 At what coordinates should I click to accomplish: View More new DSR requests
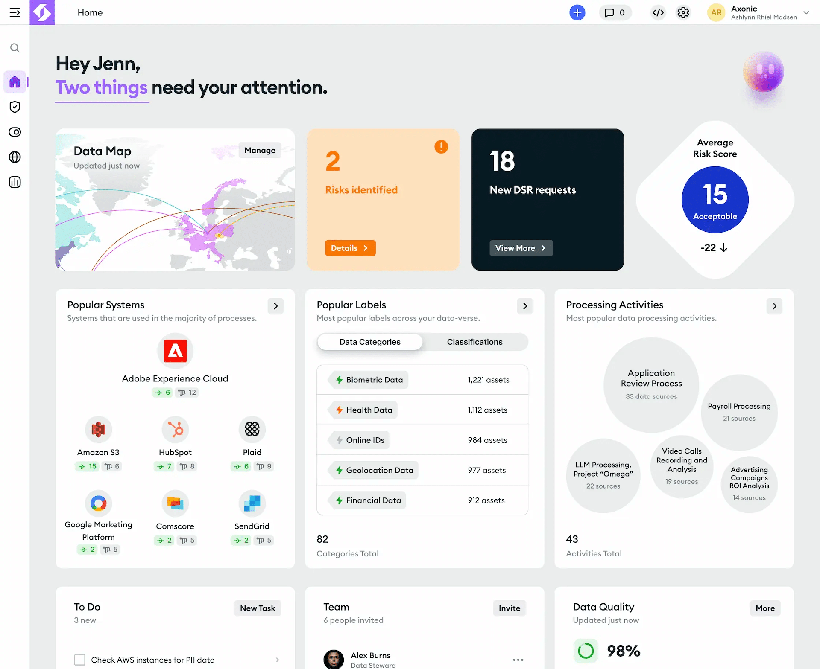pyautogui.click(x=521, y=248)
